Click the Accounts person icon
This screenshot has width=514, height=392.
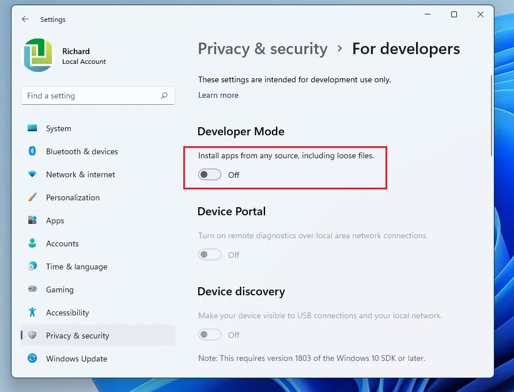32,243
